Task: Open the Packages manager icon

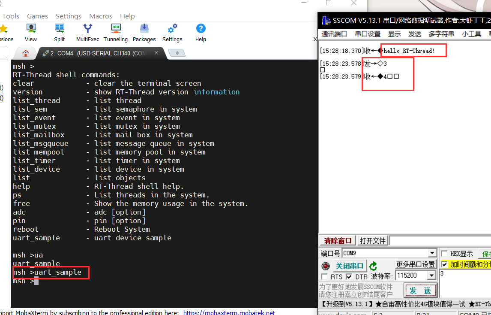Action: 144,30
